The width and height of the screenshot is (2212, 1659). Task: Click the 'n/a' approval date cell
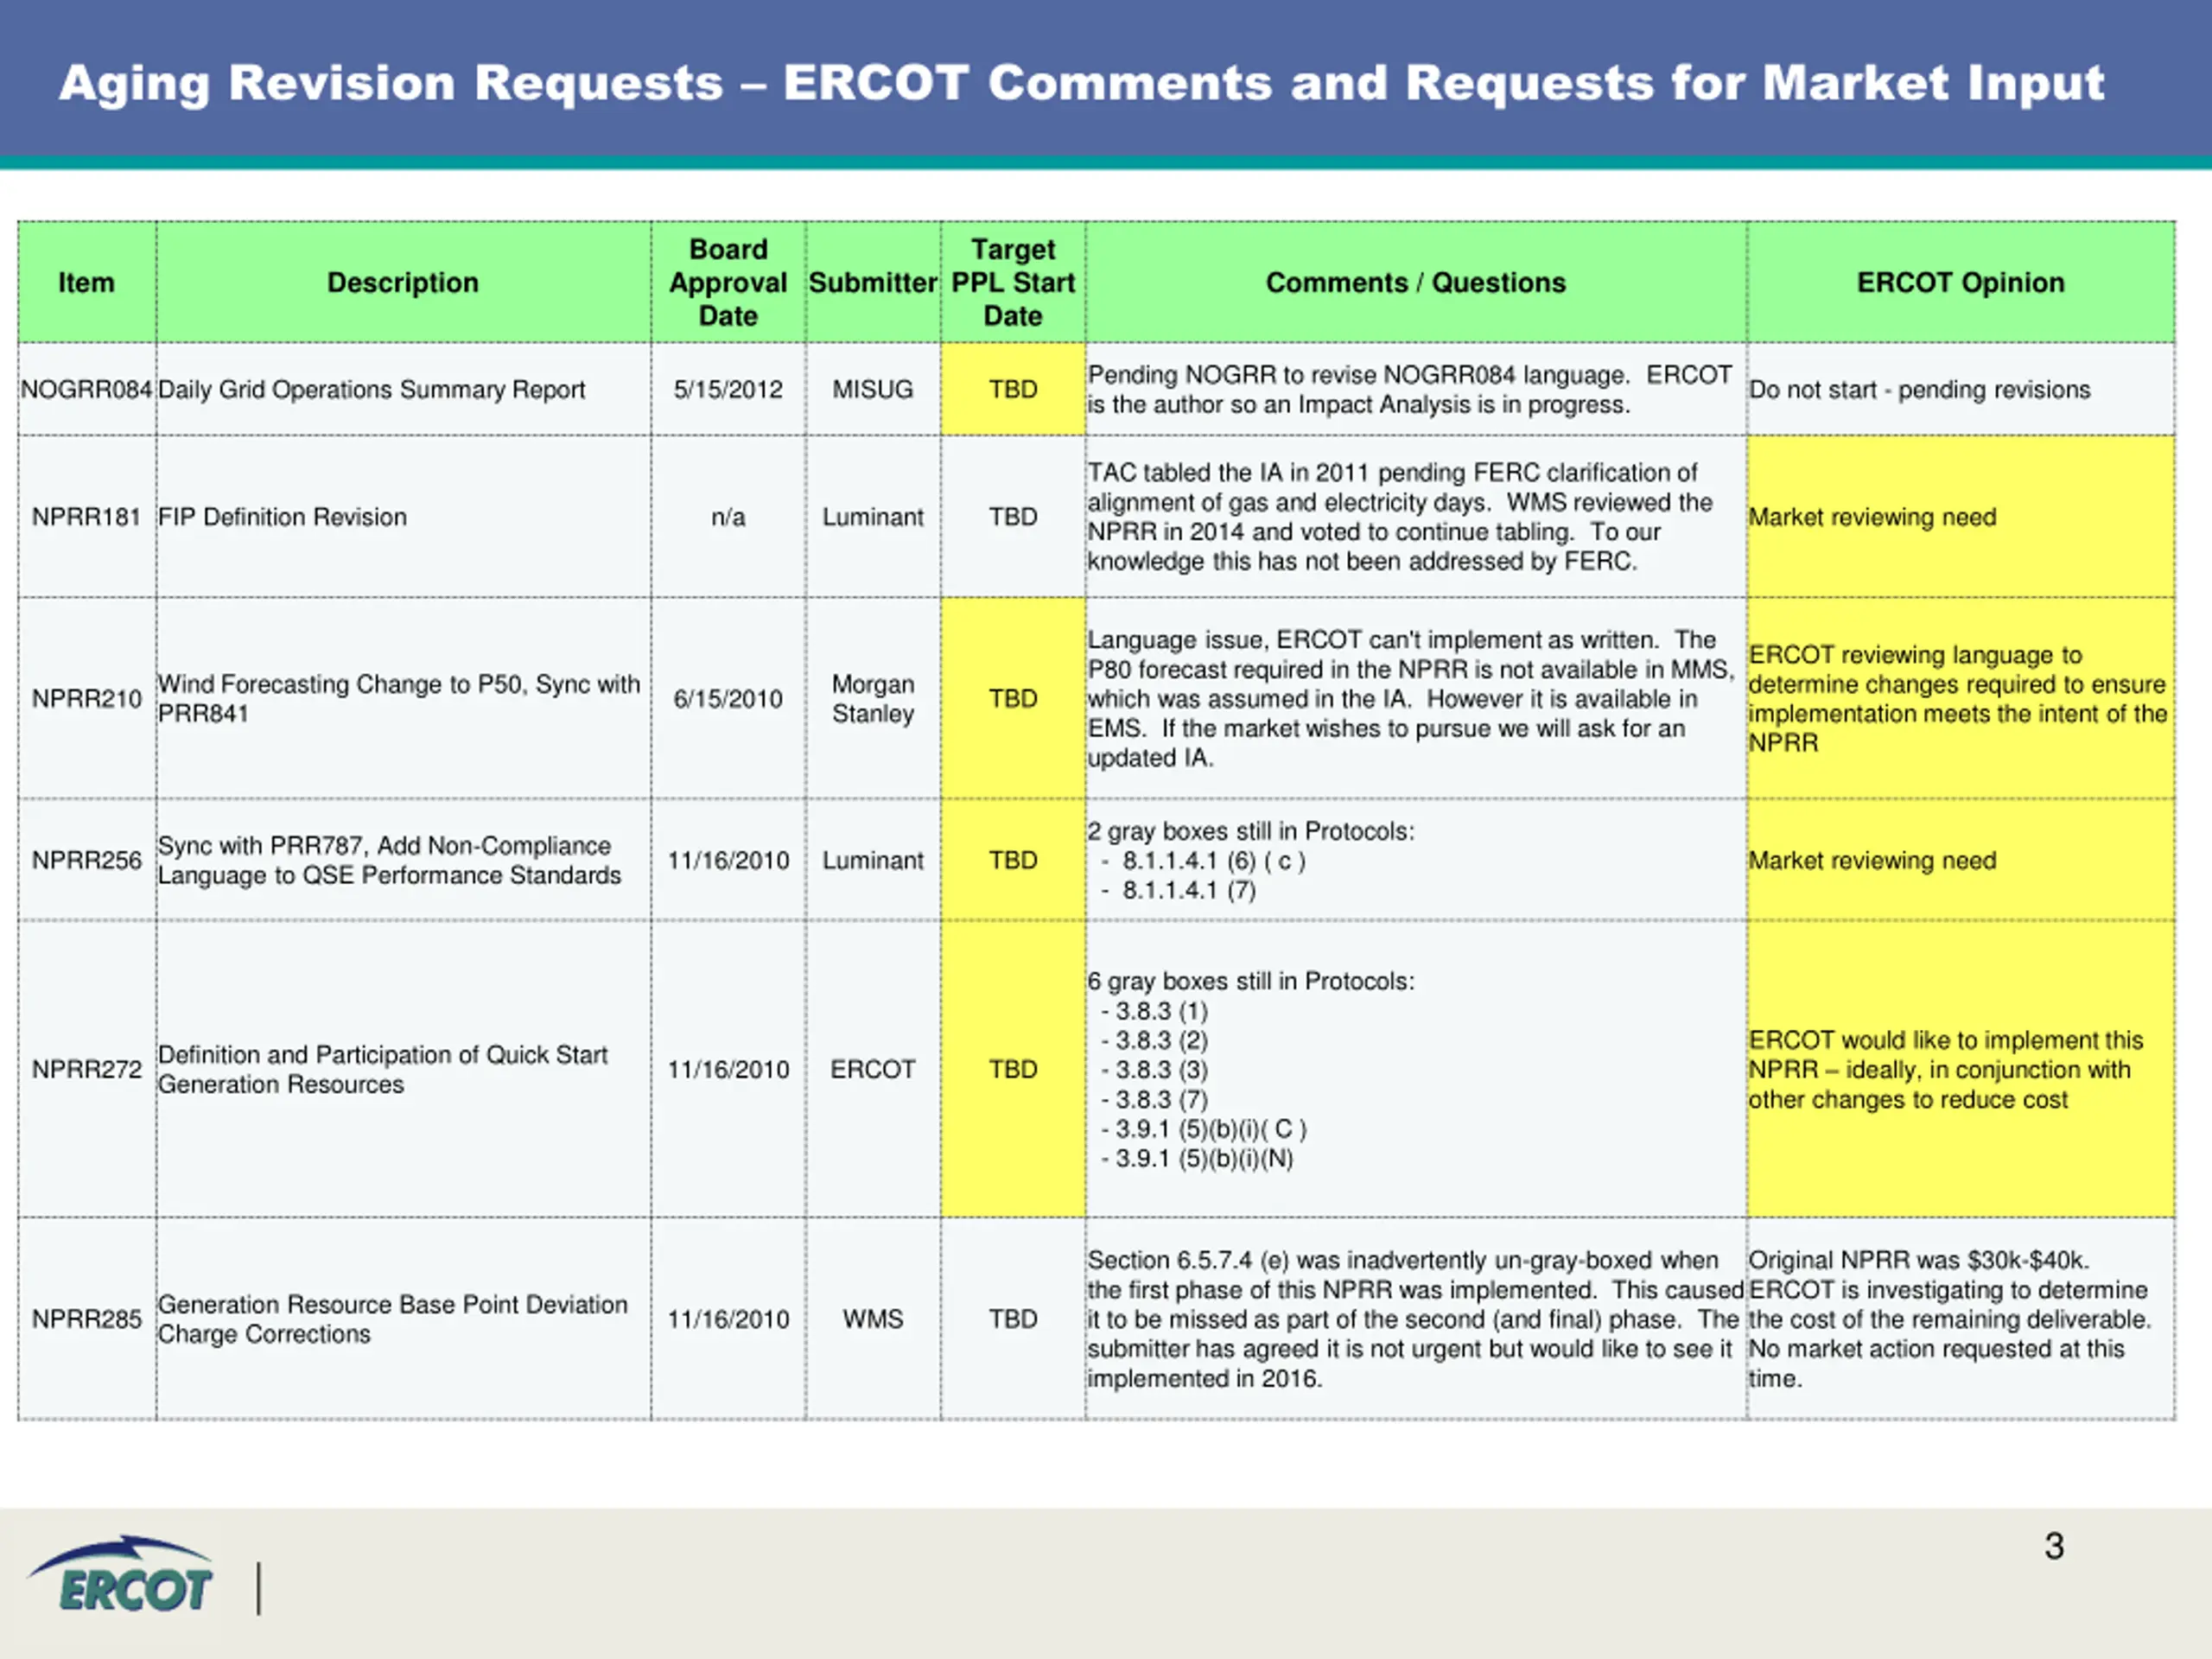[x=728, y=517]
